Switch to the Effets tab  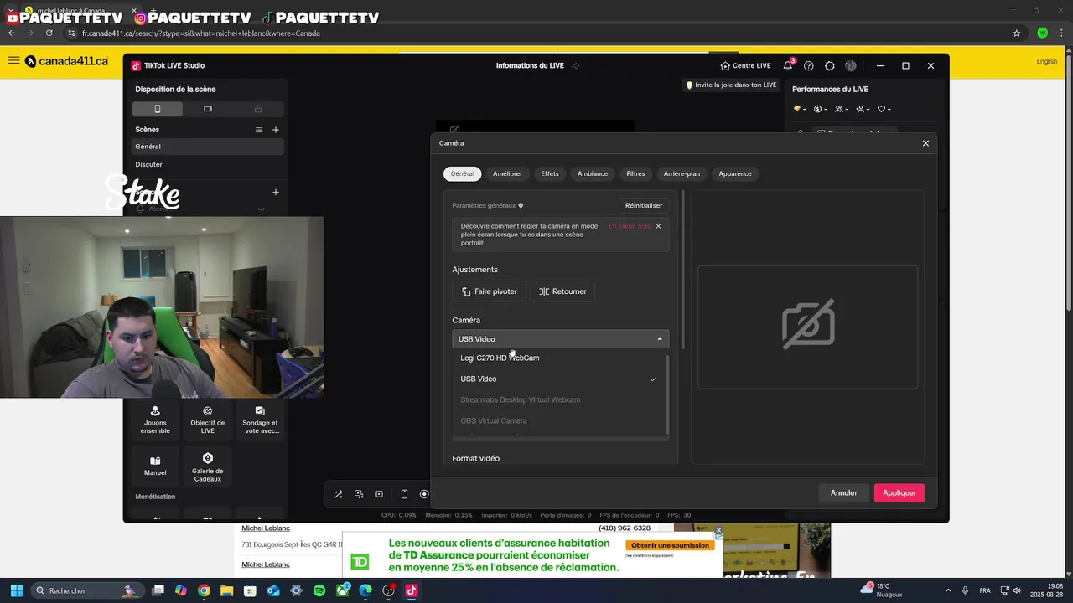point(550,173)
